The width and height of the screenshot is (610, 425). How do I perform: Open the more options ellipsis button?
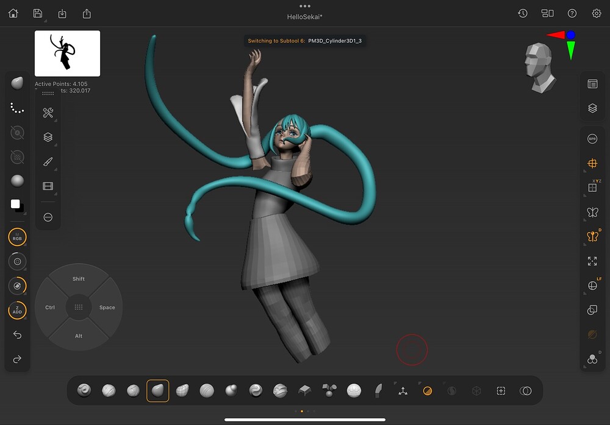[48, 217]
